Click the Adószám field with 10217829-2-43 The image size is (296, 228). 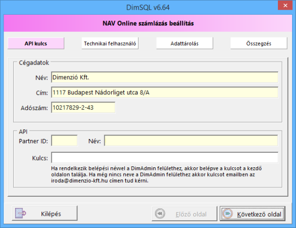coord(83,107)
